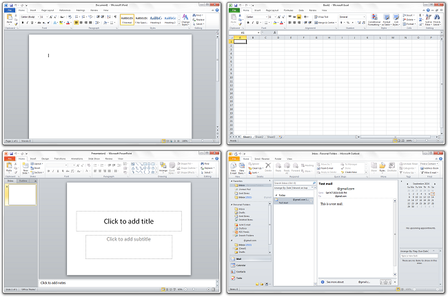Select cell A1 in Excel worksheet
The width and height of the screenshot is (448, 297).
pyautogui.click(x=240, y=42)
